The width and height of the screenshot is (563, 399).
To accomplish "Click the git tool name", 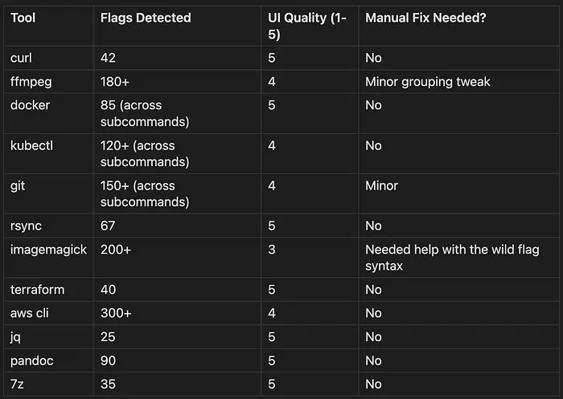I will tap(18, 185).
